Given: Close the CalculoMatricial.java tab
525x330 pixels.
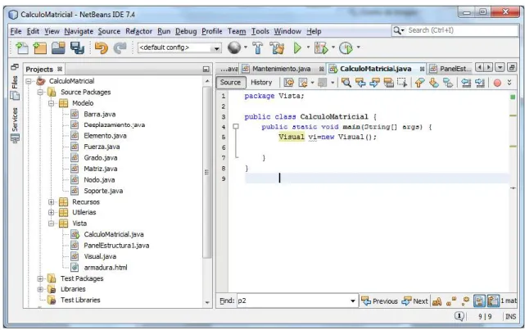Looking at the screenshot, I should pos(422,69).
